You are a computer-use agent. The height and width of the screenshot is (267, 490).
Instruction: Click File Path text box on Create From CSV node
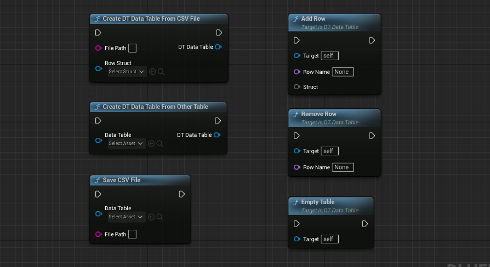133,48
